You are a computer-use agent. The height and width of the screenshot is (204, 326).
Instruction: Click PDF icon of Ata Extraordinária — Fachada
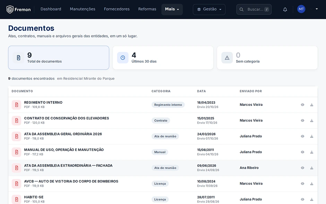tap(16, 168)
